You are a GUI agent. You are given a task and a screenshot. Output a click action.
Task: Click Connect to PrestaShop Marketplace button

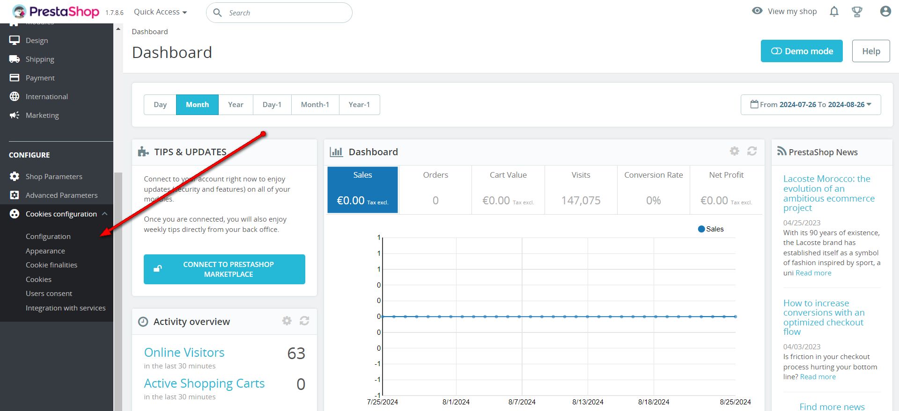click(x=224, y=269)
